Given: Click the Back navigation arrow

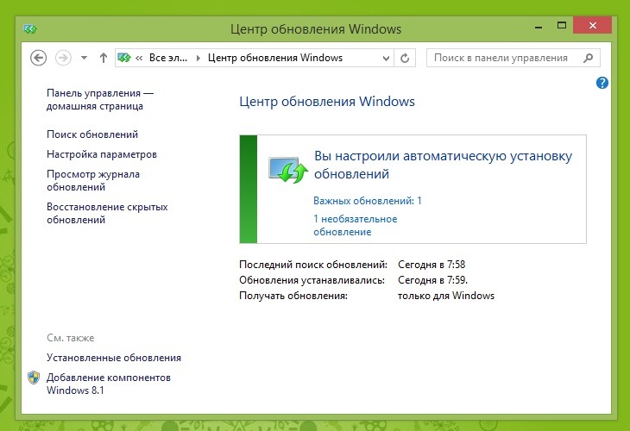Looking at the screenshot, I should [x=39, y=58].
